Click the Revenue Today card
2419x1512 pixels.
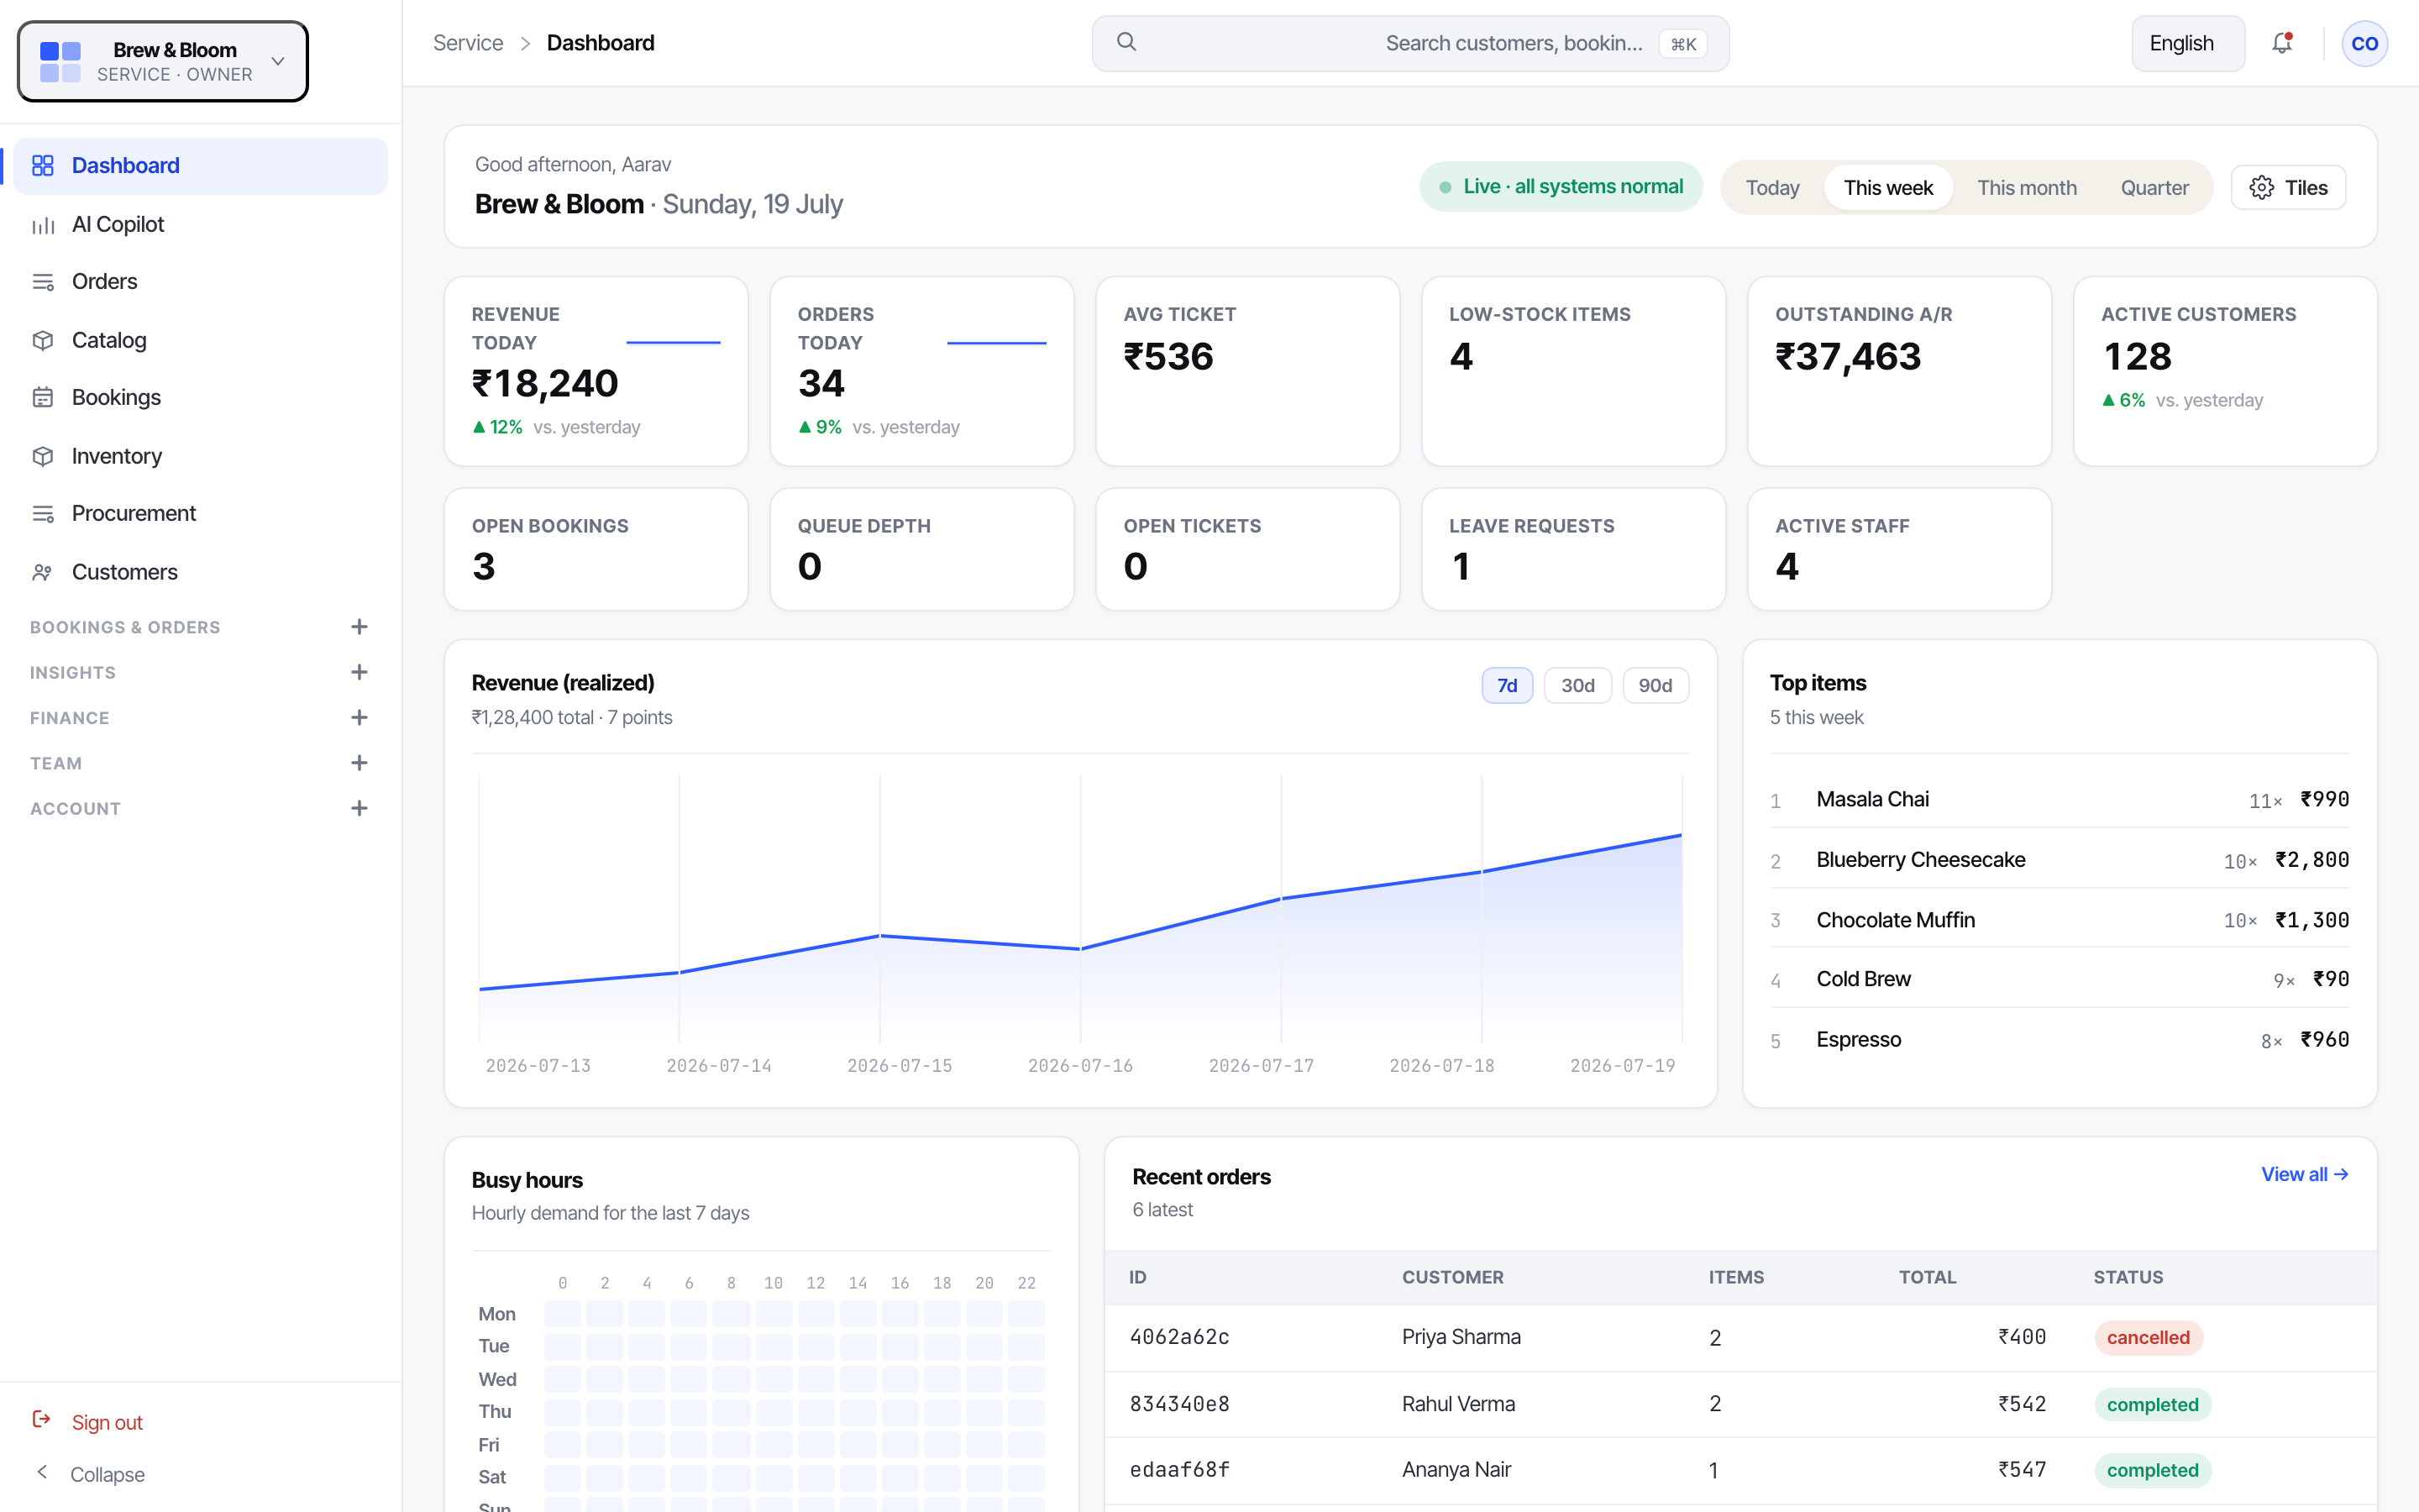point(596,371)
